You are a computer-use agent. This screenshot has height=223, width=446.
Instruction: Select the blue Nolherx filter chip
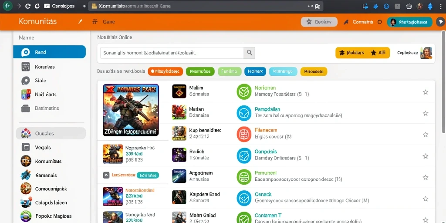(255, 71)
